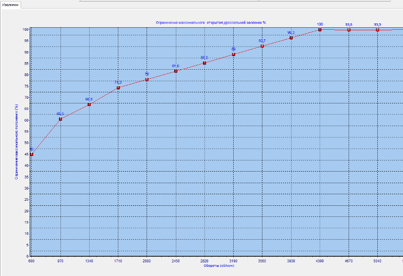Select the red data point labeled 66,9

pos(89,104)
